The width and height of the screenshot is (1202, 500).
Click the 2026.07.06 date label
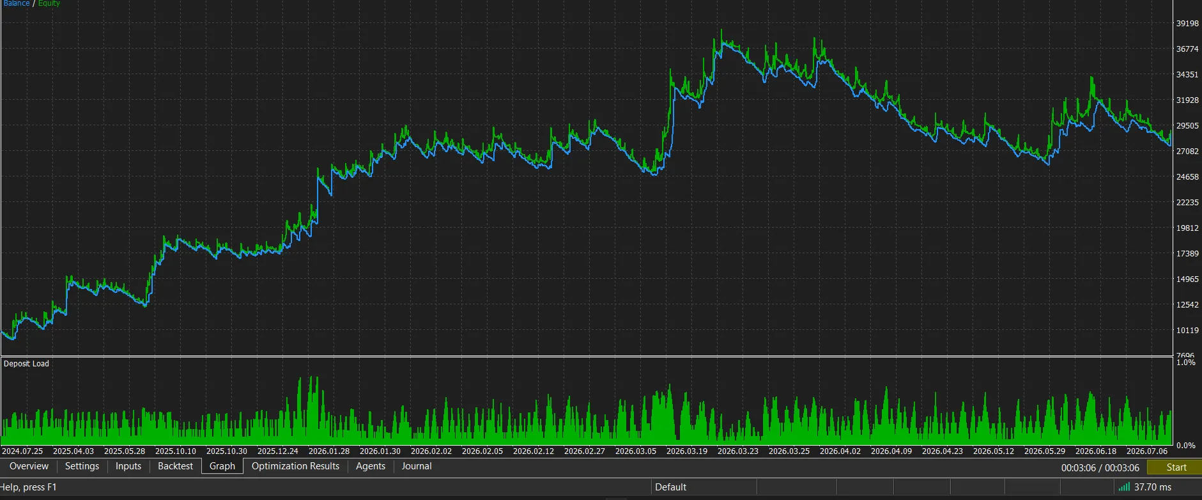tap(1147, 451)
